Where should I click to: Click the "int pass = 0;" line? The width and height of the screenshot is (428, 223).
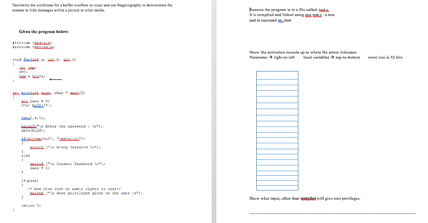(36, 101)
